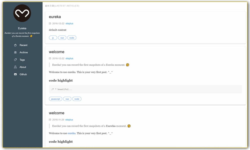250x150 pixels.
Task: Click the Tags label icon
Action: [x=15, y=60]
